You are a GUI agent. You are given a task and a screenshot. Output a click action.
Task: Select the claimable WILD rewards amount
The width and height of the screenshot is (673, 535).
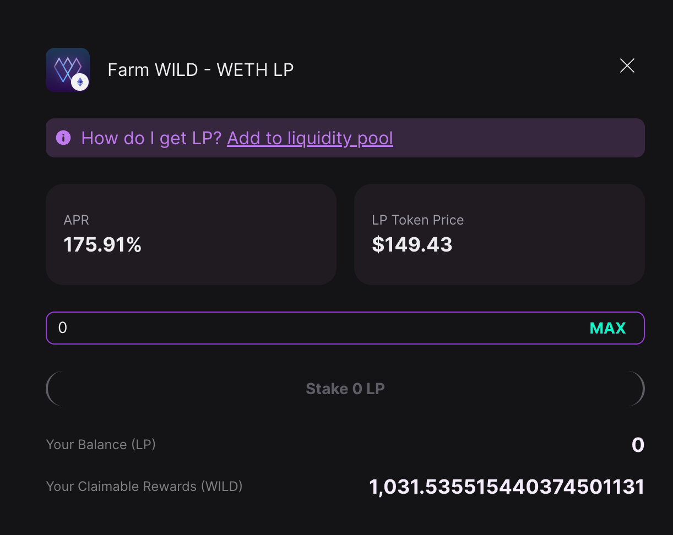coord(507,487)
